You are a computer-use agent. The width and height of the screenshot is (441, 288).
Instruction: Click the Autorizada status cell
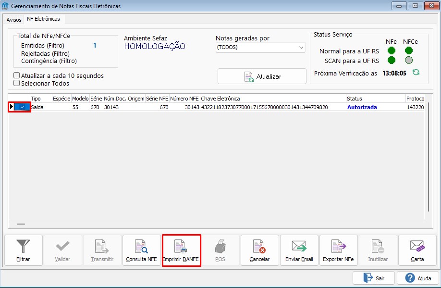pyautogui.click(x=362, y=107)
